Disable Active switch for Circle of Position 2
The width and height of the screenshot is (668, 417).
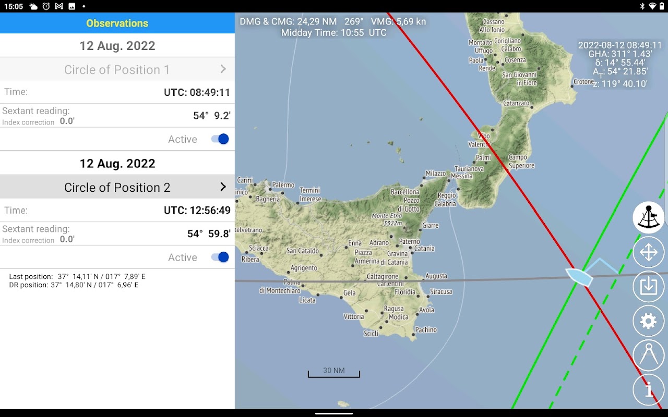click(x=220, y=257)
